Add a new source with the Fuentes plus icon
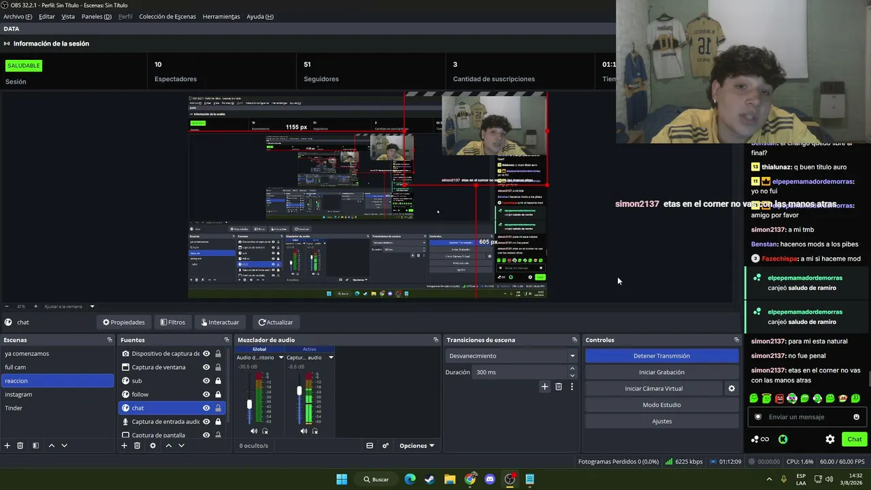The height and width of the screenshot is (490, 871). [124, 446]
